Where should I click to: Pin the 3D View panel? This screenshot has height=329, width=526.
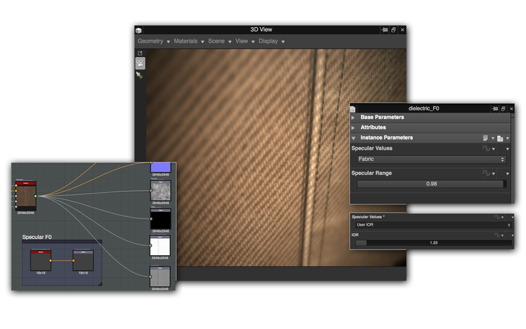385,30
